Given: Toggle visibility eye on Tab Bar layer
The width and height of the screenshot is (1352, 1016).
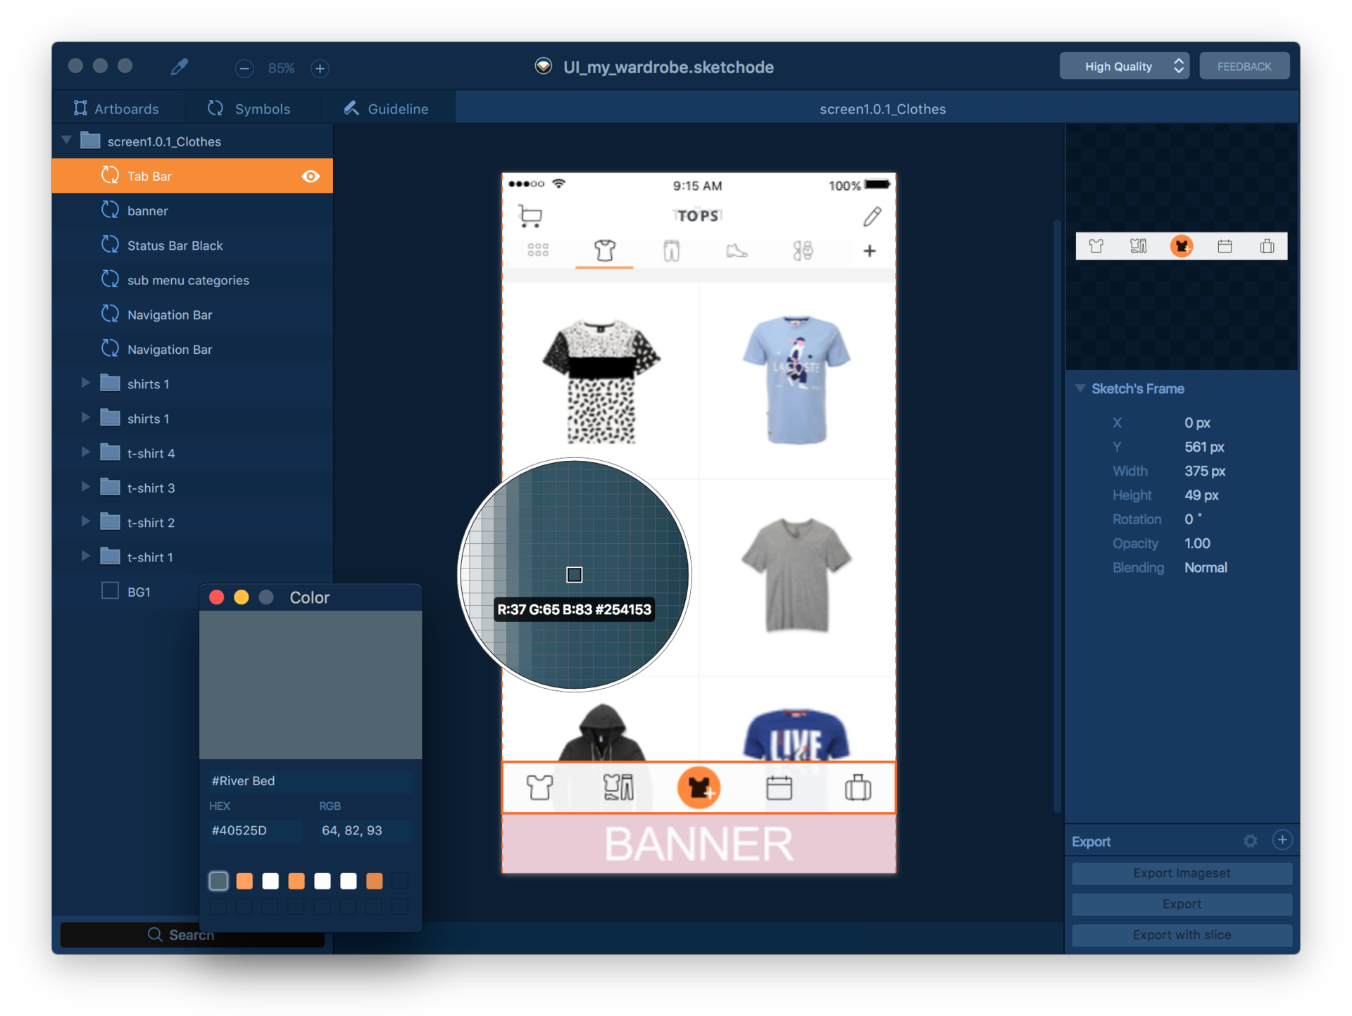Looking at the screenshot, I should (311, 176).
